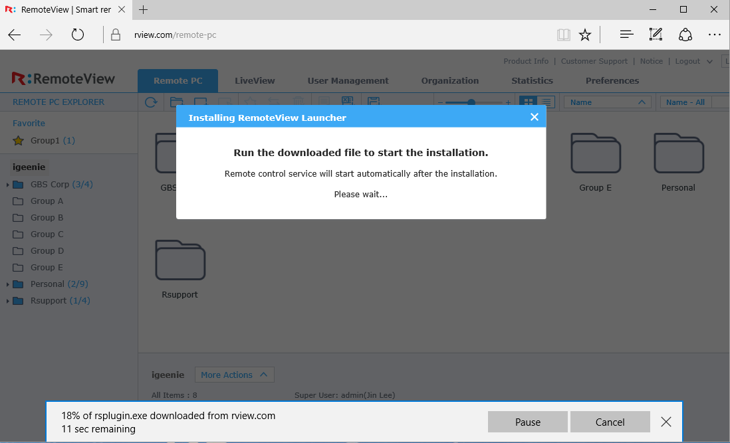The image size is (730, 443).
Task: Open the Statistics tab
Action: 532,81
